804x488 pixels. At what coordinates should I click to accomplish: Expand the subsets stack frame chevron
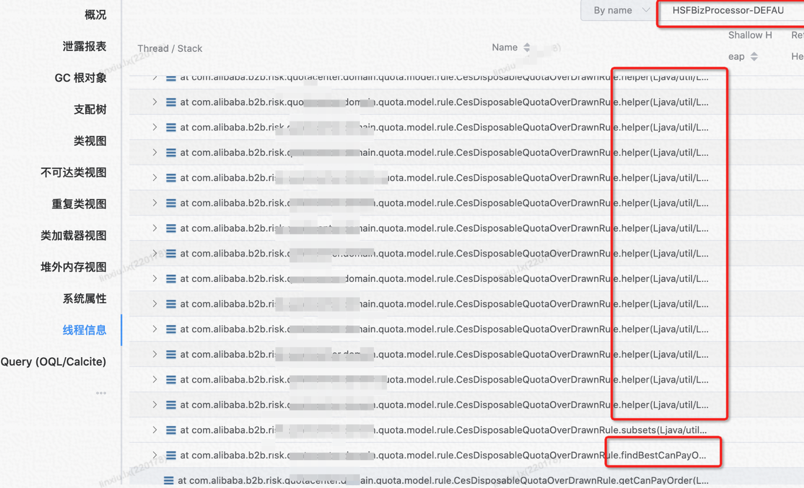(x=155, y=430)
